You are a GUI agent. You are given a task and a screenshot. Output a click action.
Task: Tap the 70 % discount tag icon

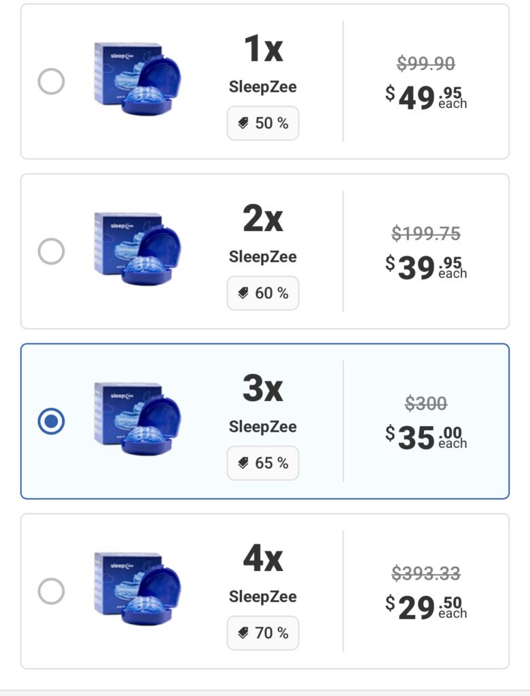[x=243, y=633]
